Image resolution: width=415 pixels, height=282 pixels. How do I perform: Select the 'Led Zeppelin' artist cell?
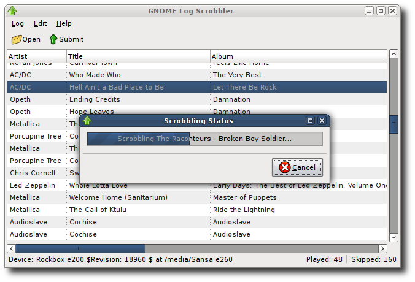[x=37, y=185]
